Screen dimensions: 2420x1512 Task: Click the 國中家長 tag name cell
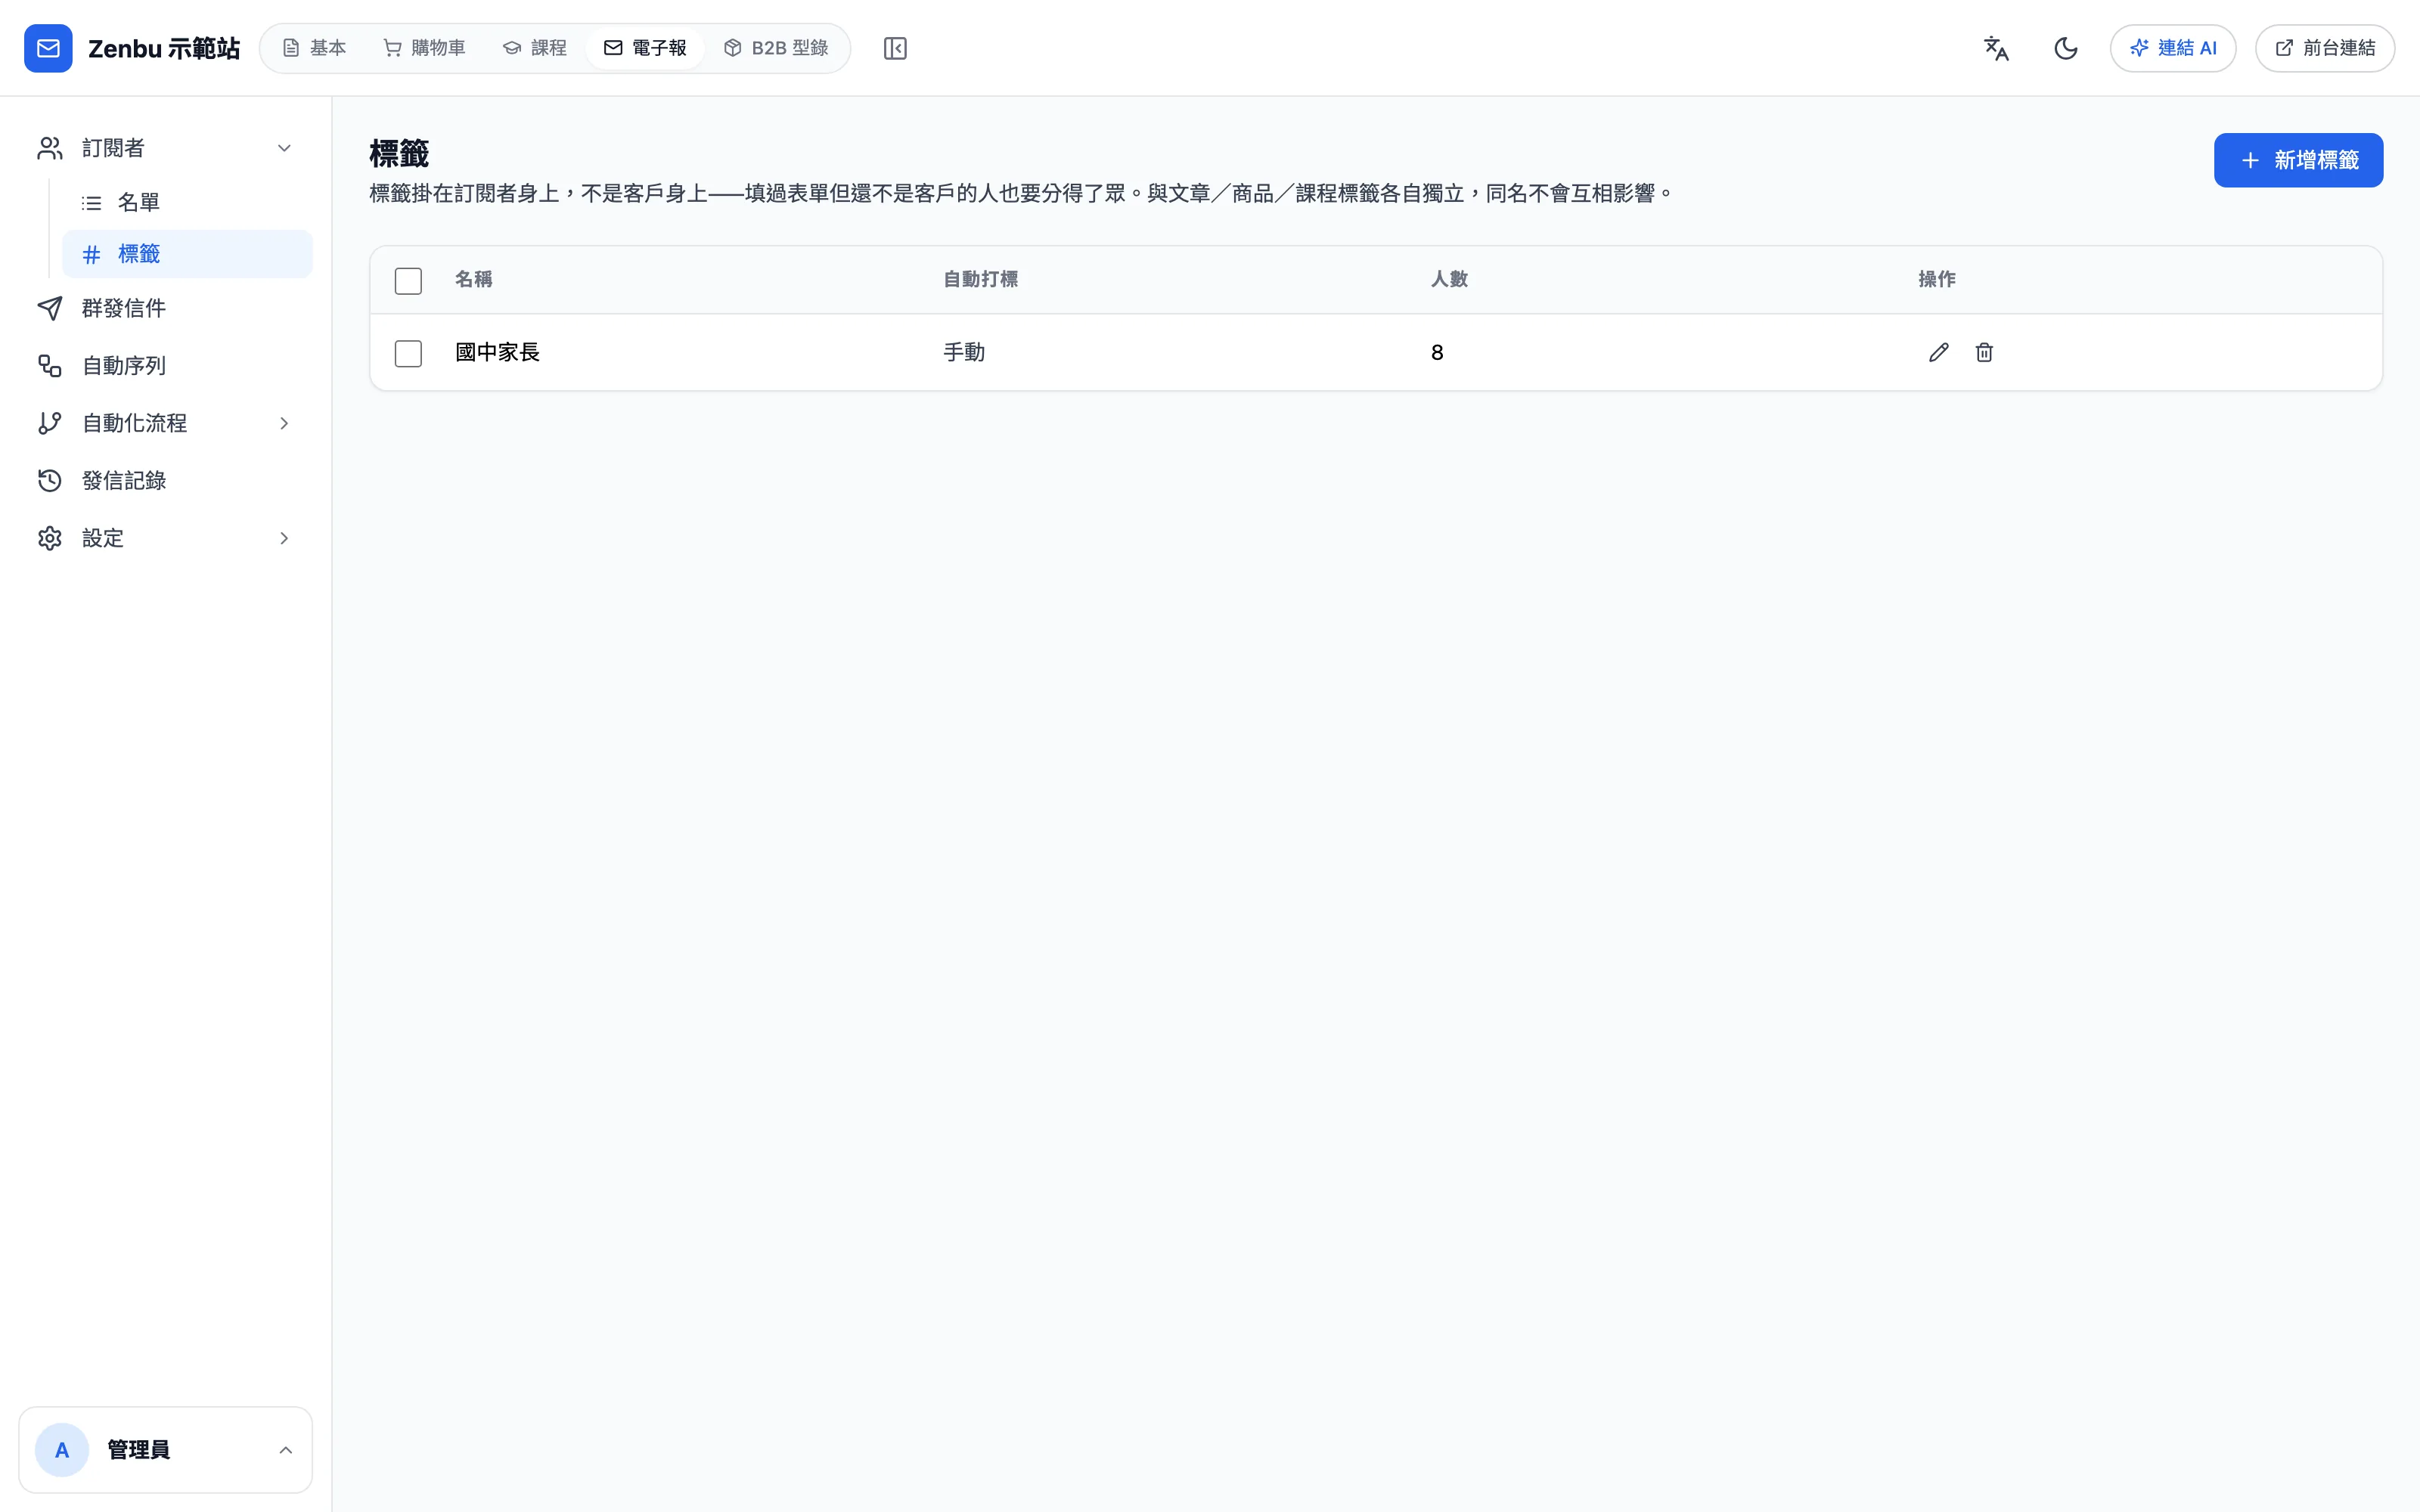[497, 352]
